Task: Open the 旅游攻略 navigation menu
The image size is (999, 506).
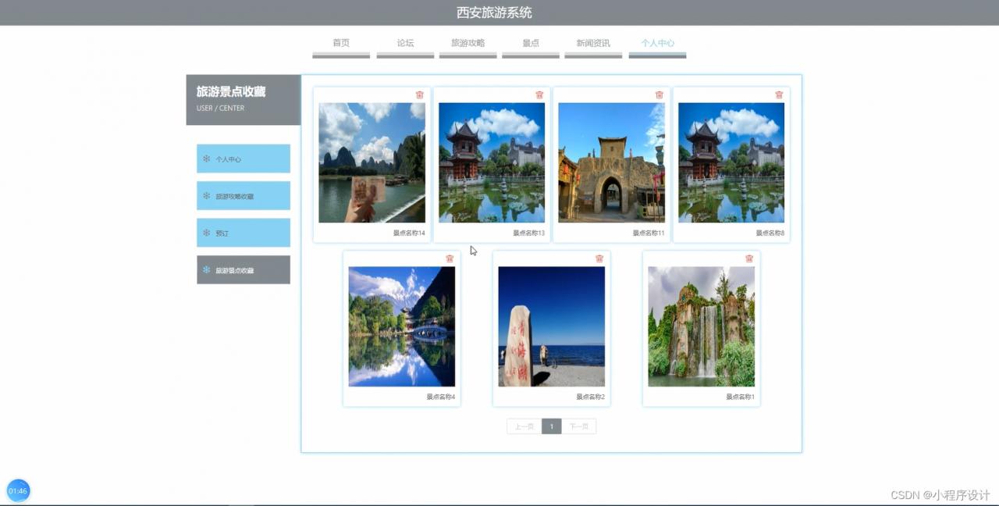Action: pos(468,43)
